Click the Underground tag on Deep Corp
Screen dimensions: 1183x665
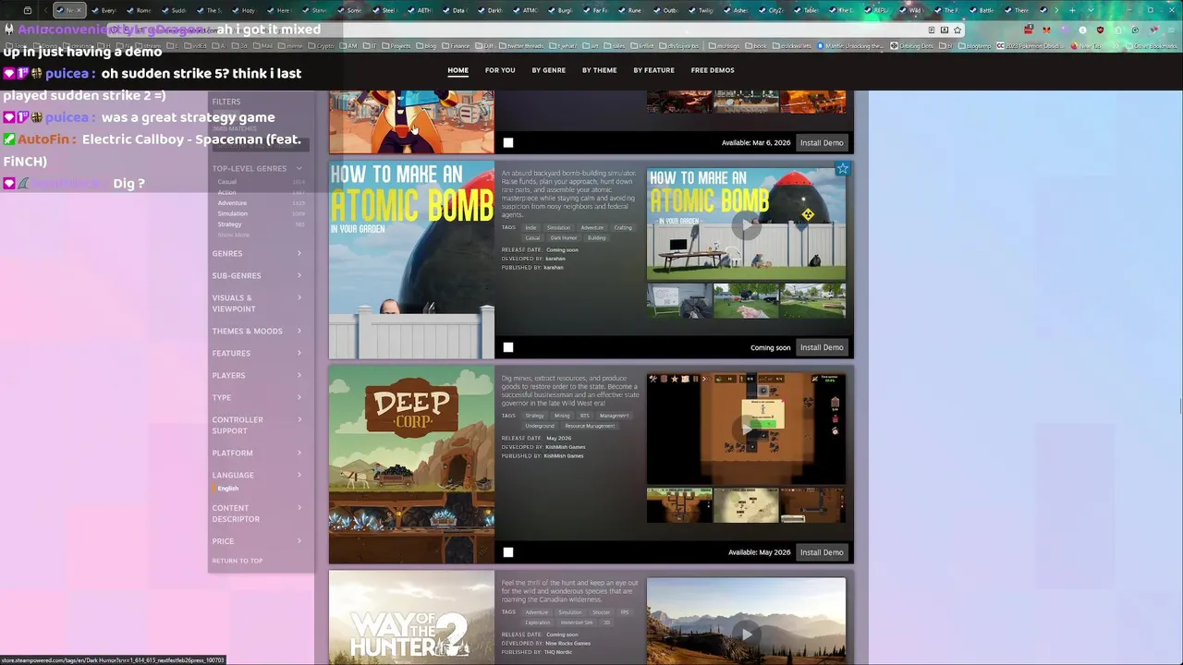point(540,427)
